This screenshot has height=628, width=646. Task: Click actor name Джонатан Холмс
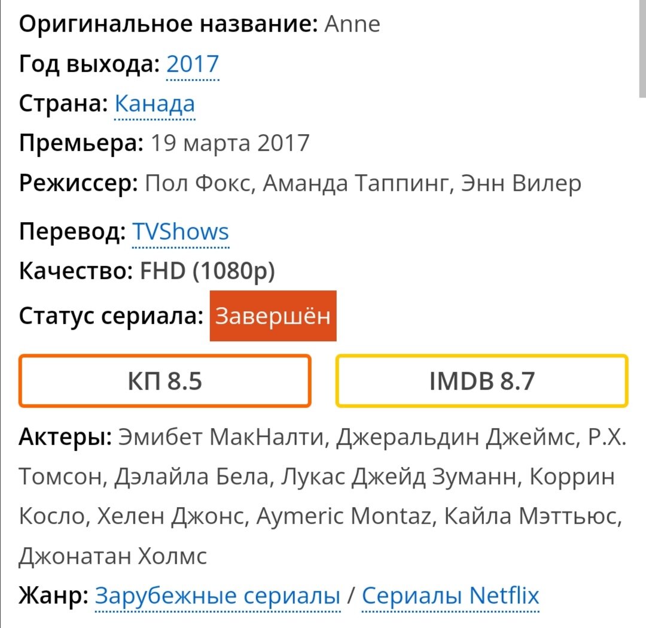113,556
